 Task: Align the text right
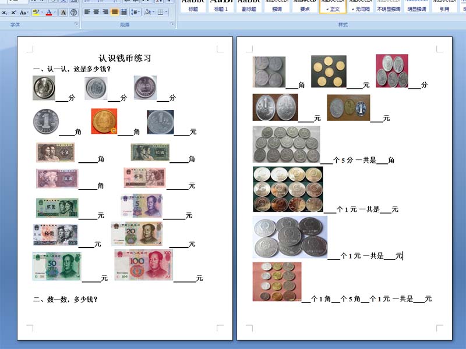(x=105, y=12)
